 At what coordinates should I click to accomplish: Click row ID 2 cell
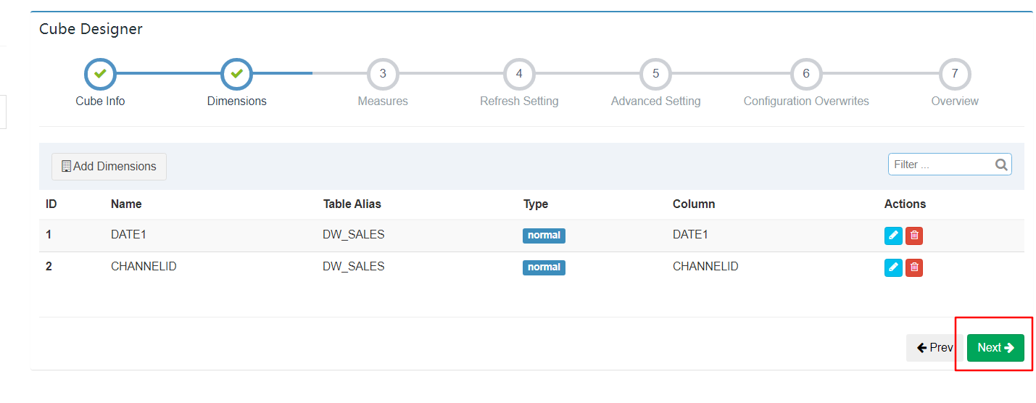tap(49, 267)
